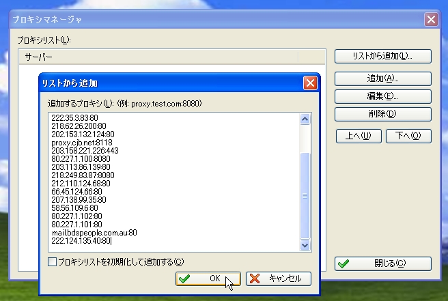
Task: Click the line mail.bdspeople.com.au:80
Action: [x=94, y=233]
